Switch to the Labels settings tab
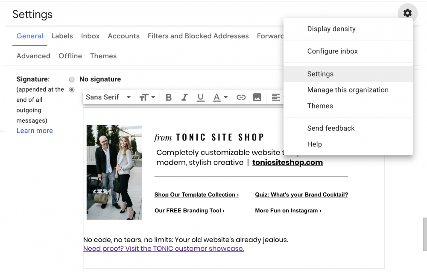The image size is (427, 272). tap(62, 36)
